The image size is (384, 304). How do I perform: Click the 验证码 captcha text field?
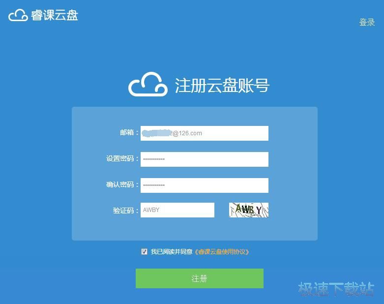177,210
